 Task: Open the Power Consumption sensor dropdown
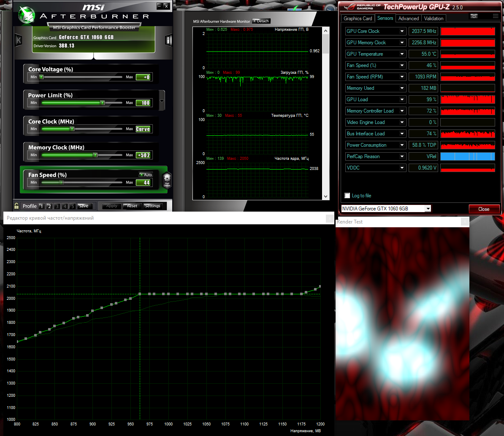(402, 145)
